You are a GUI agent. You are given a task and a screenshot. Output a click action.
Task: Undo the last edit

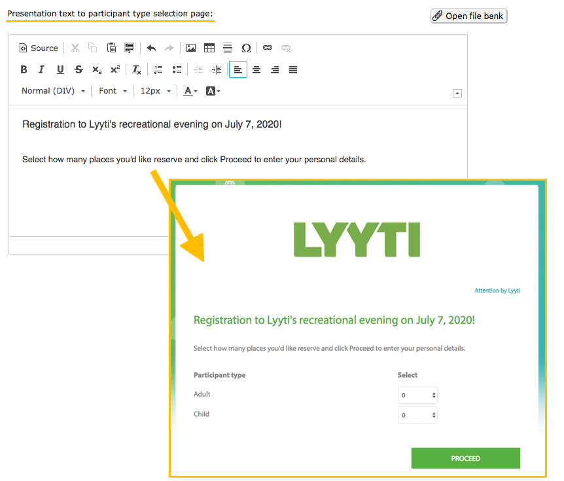(151, 48)
